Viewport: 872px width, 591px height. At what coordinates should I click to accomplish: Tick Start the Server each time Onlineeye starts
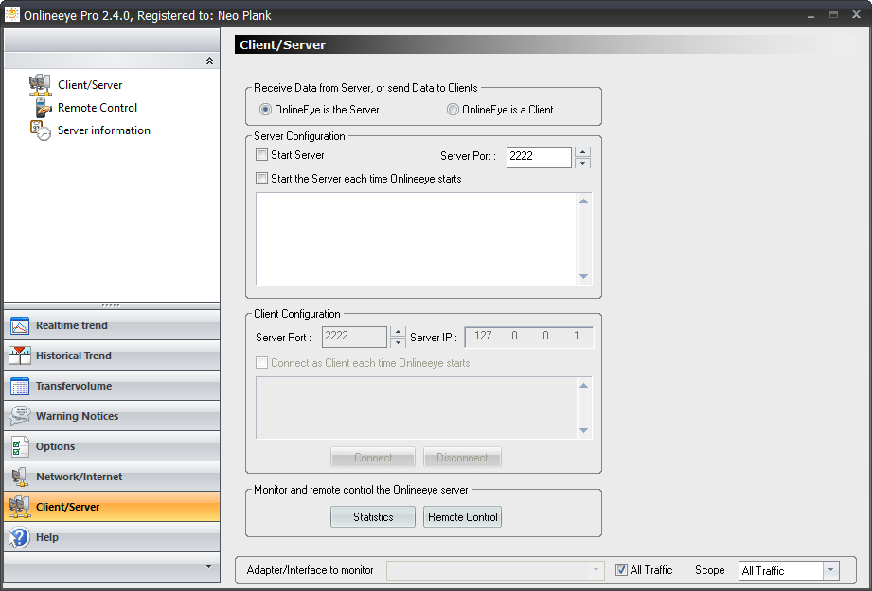click(261, 179)
